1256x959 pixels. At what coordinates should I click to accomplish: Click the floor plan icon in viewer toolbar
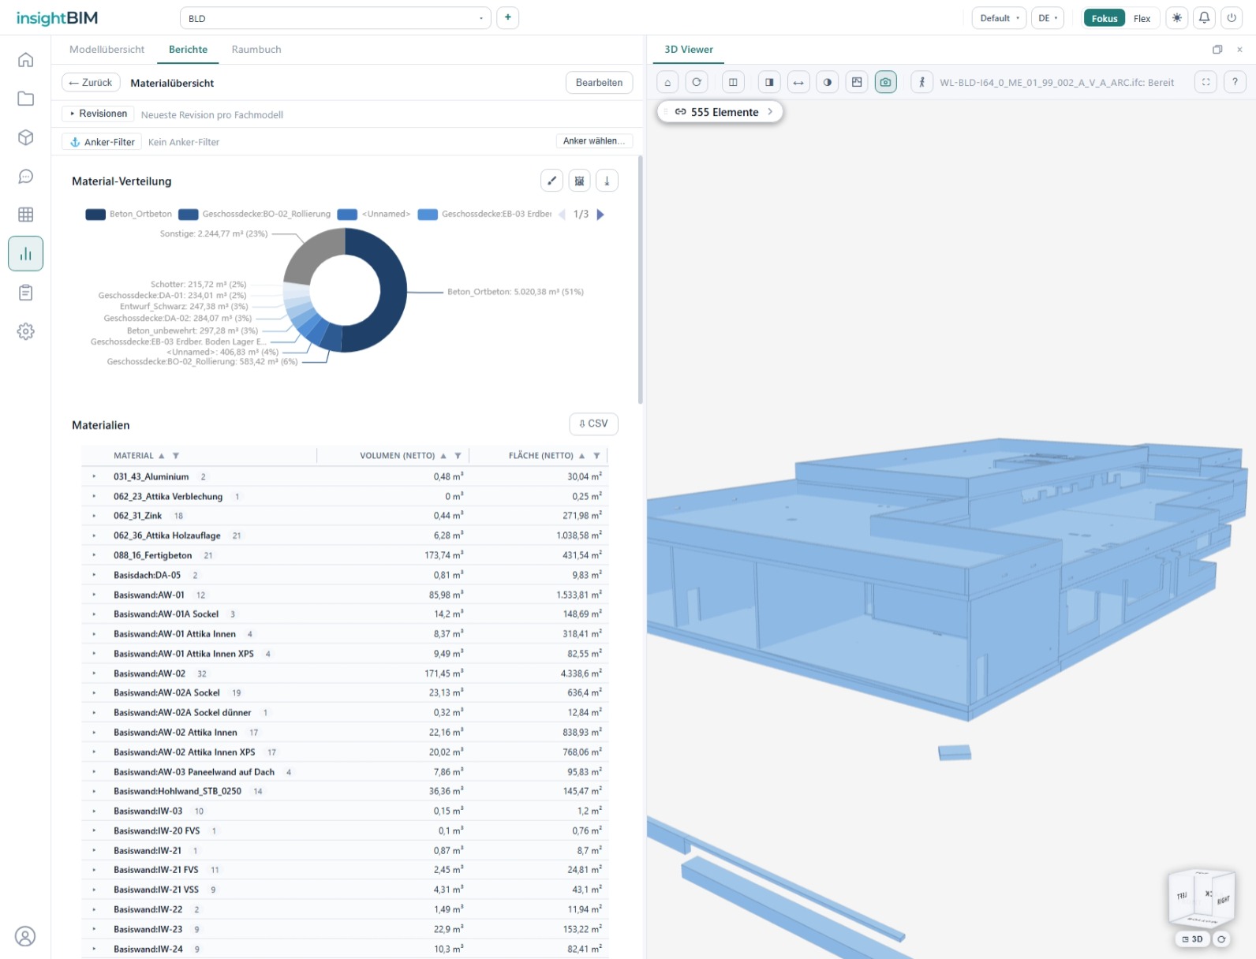coord(857,82)
